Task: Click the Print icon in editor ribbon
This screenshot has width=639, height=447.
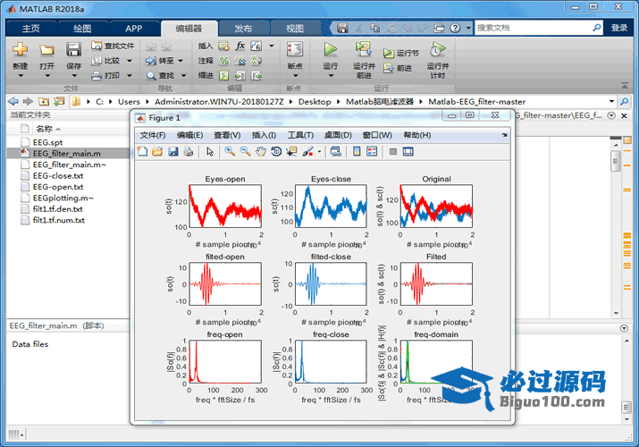Action: pyautogui.click(x=97, y=75)
